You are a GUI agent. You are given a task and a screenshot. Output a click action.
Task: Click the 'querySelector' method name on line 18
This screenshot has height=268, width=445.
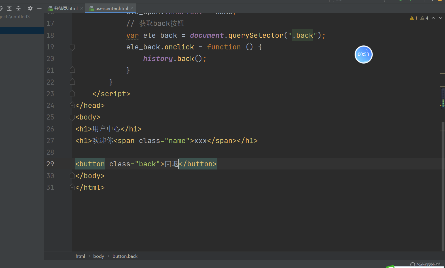click(256, 35)
